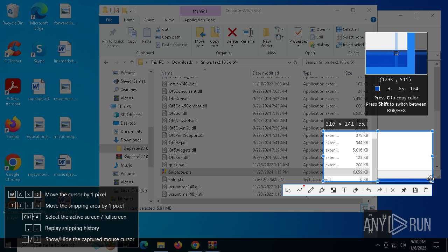
Task: Select the Home ribbon tab
Action: [129, 20]
